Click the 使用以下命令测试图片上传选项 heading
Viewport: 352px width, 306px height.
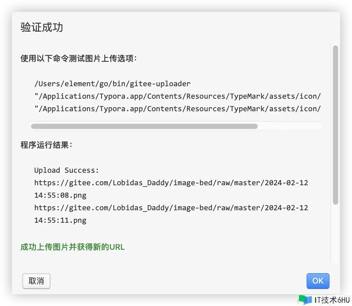pos(78,58)
